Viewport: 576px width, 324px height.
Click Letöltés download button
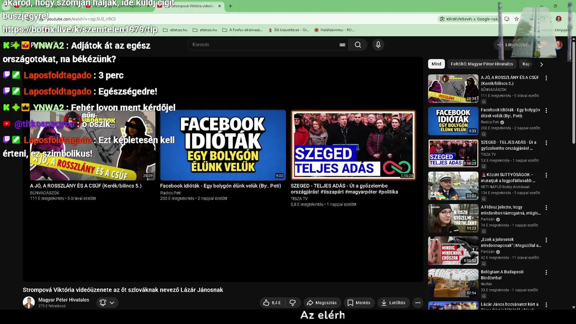coord(393,303)
